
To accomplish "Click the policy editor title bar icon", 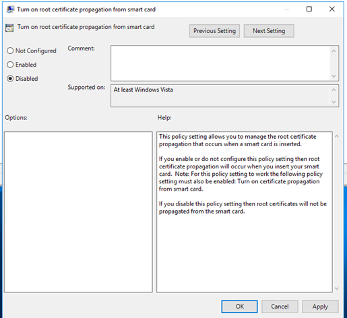I will pyautogui.click(x=10, y=9).
